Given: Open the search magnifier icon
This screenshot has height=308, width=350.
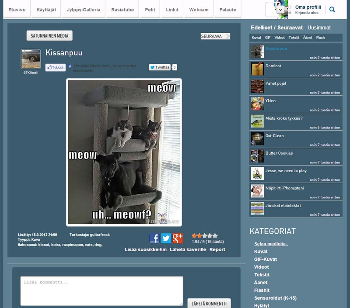Looking at the screenshot, I should point(332,9).
